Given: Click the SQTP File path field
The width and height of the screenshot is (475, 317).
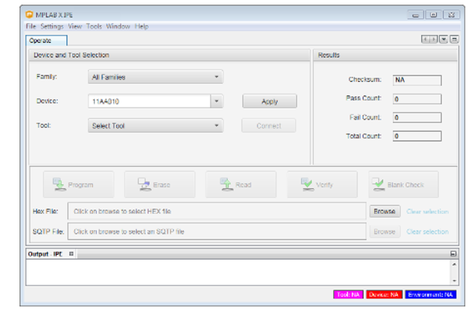Looking at the screenshot, I should (217, 231).
